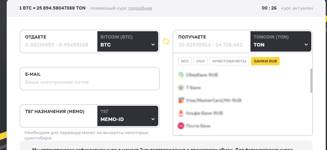Show the ВСЕ filter tab
The image size is (327, 150).
pyautogui.click(x=185, y=61)
